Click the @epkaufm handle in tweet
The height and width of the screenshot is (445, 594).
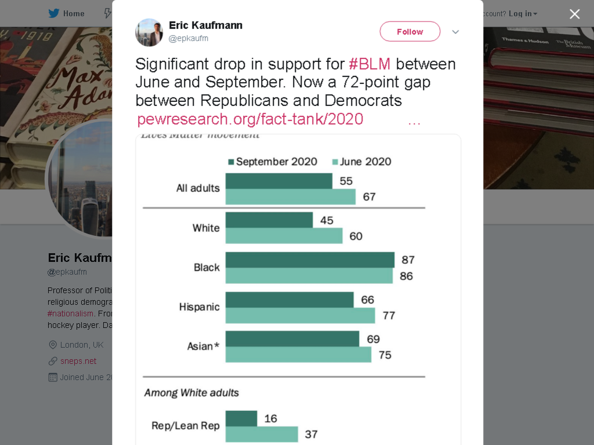189,38
